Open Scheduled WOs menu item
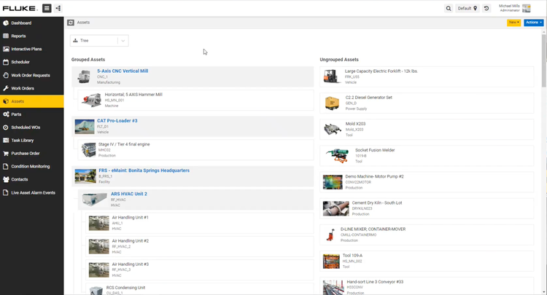Image resolution: width=547 pixels, height=295 pixels. click(x=26, y=127)
